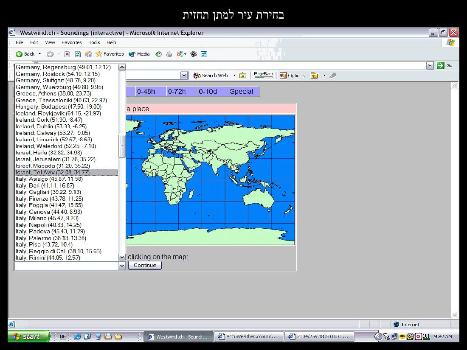Click the Stop loading icon
467x350 pixels.
[68, 54]
